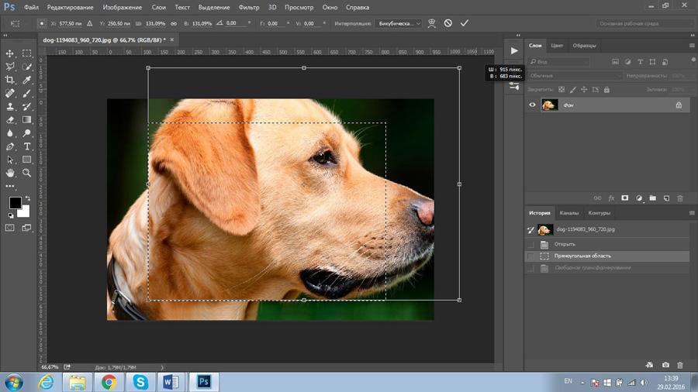
Task: Click the create new layer icon
Action: pyautogui.click(x=666, y=198)
